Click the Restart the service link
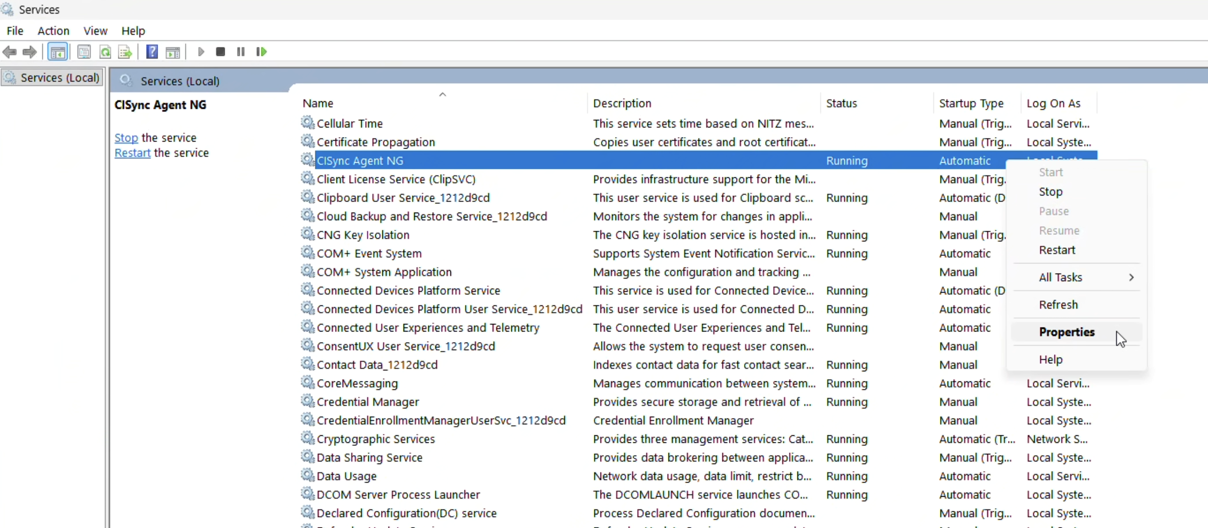Image resolution: width=1208 pixels, height=528 pixels. click(132, 153)
